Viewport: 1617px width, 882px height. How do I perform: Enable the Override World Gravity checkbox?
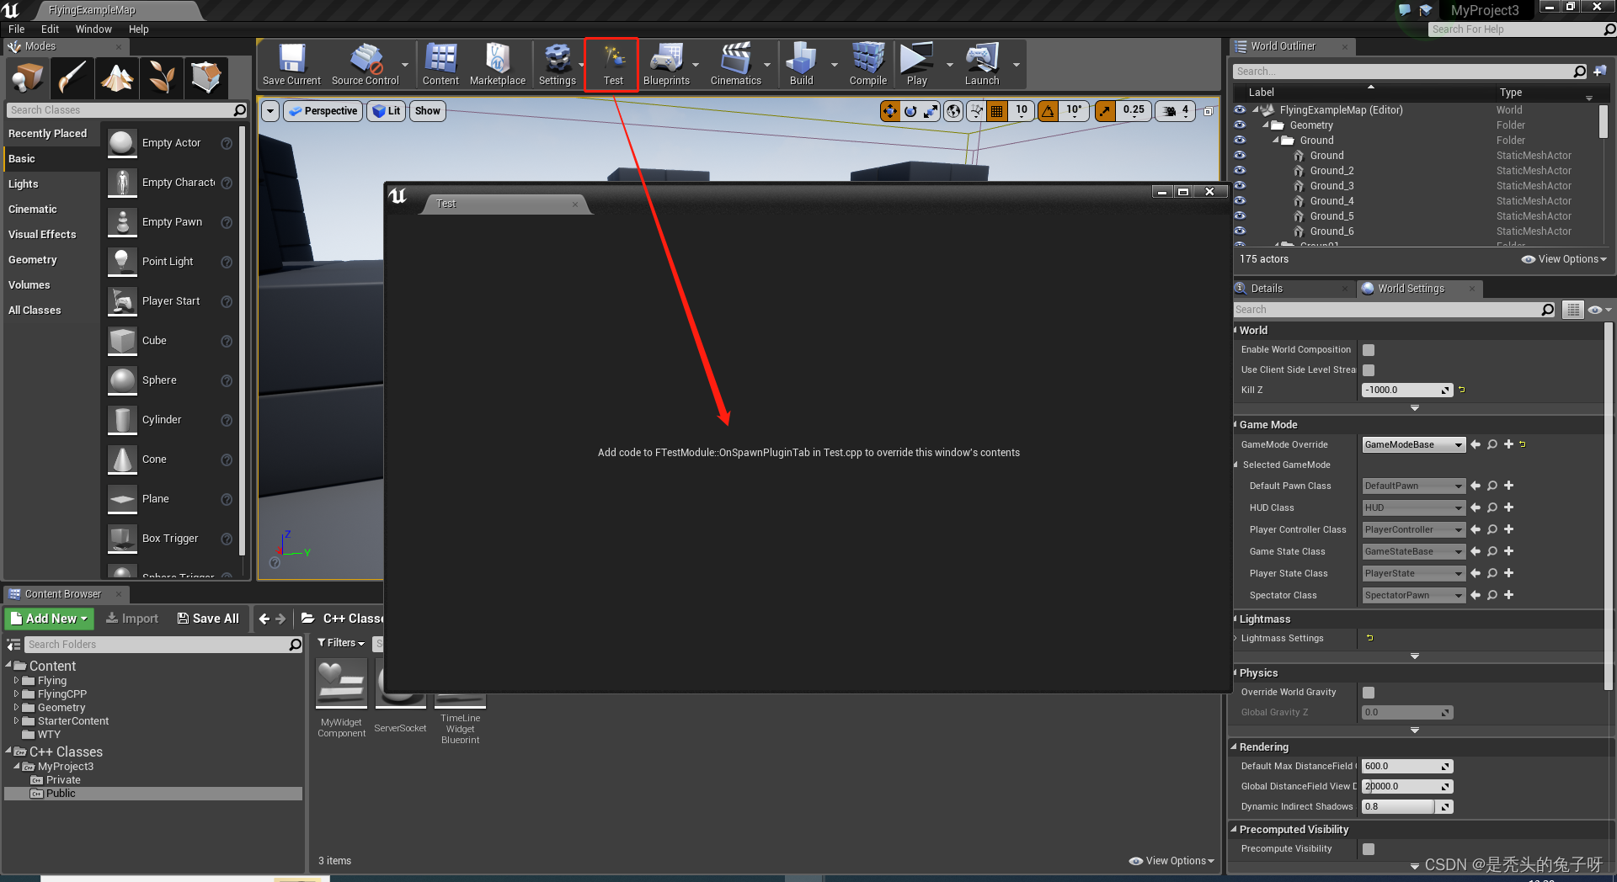pos(1368,692)
